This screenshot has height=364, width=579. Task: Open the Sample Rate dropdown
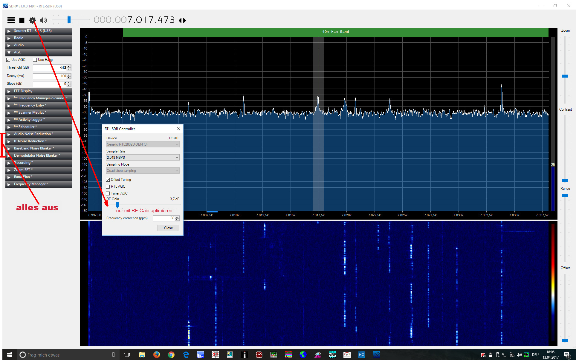[x=143, y=158]
